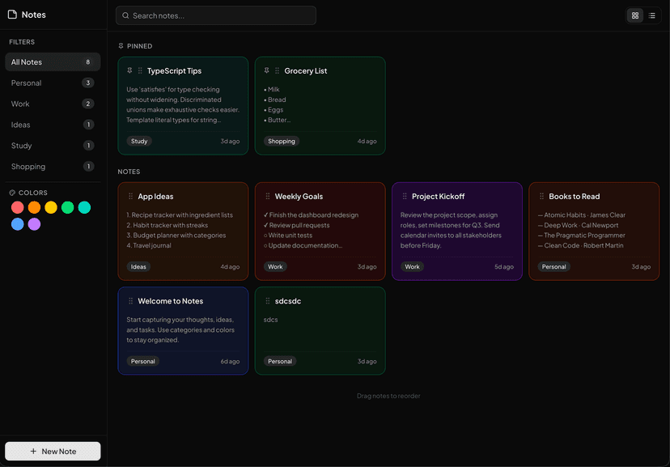Switch to list view layout

(x=652, y=15)
